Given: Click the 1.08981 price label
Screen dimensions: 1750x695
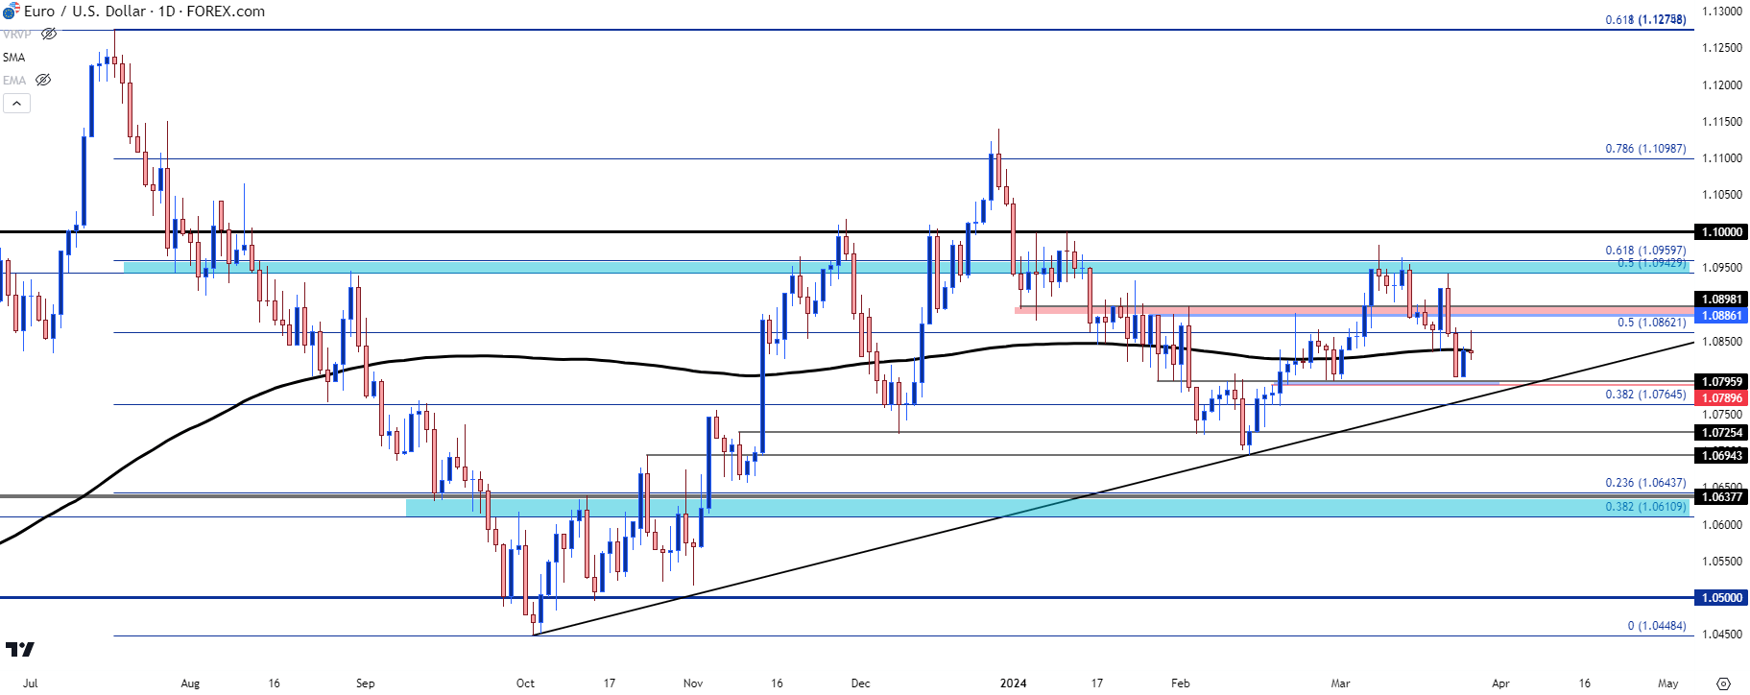Looking at the screenshot, I should 1721,300.
